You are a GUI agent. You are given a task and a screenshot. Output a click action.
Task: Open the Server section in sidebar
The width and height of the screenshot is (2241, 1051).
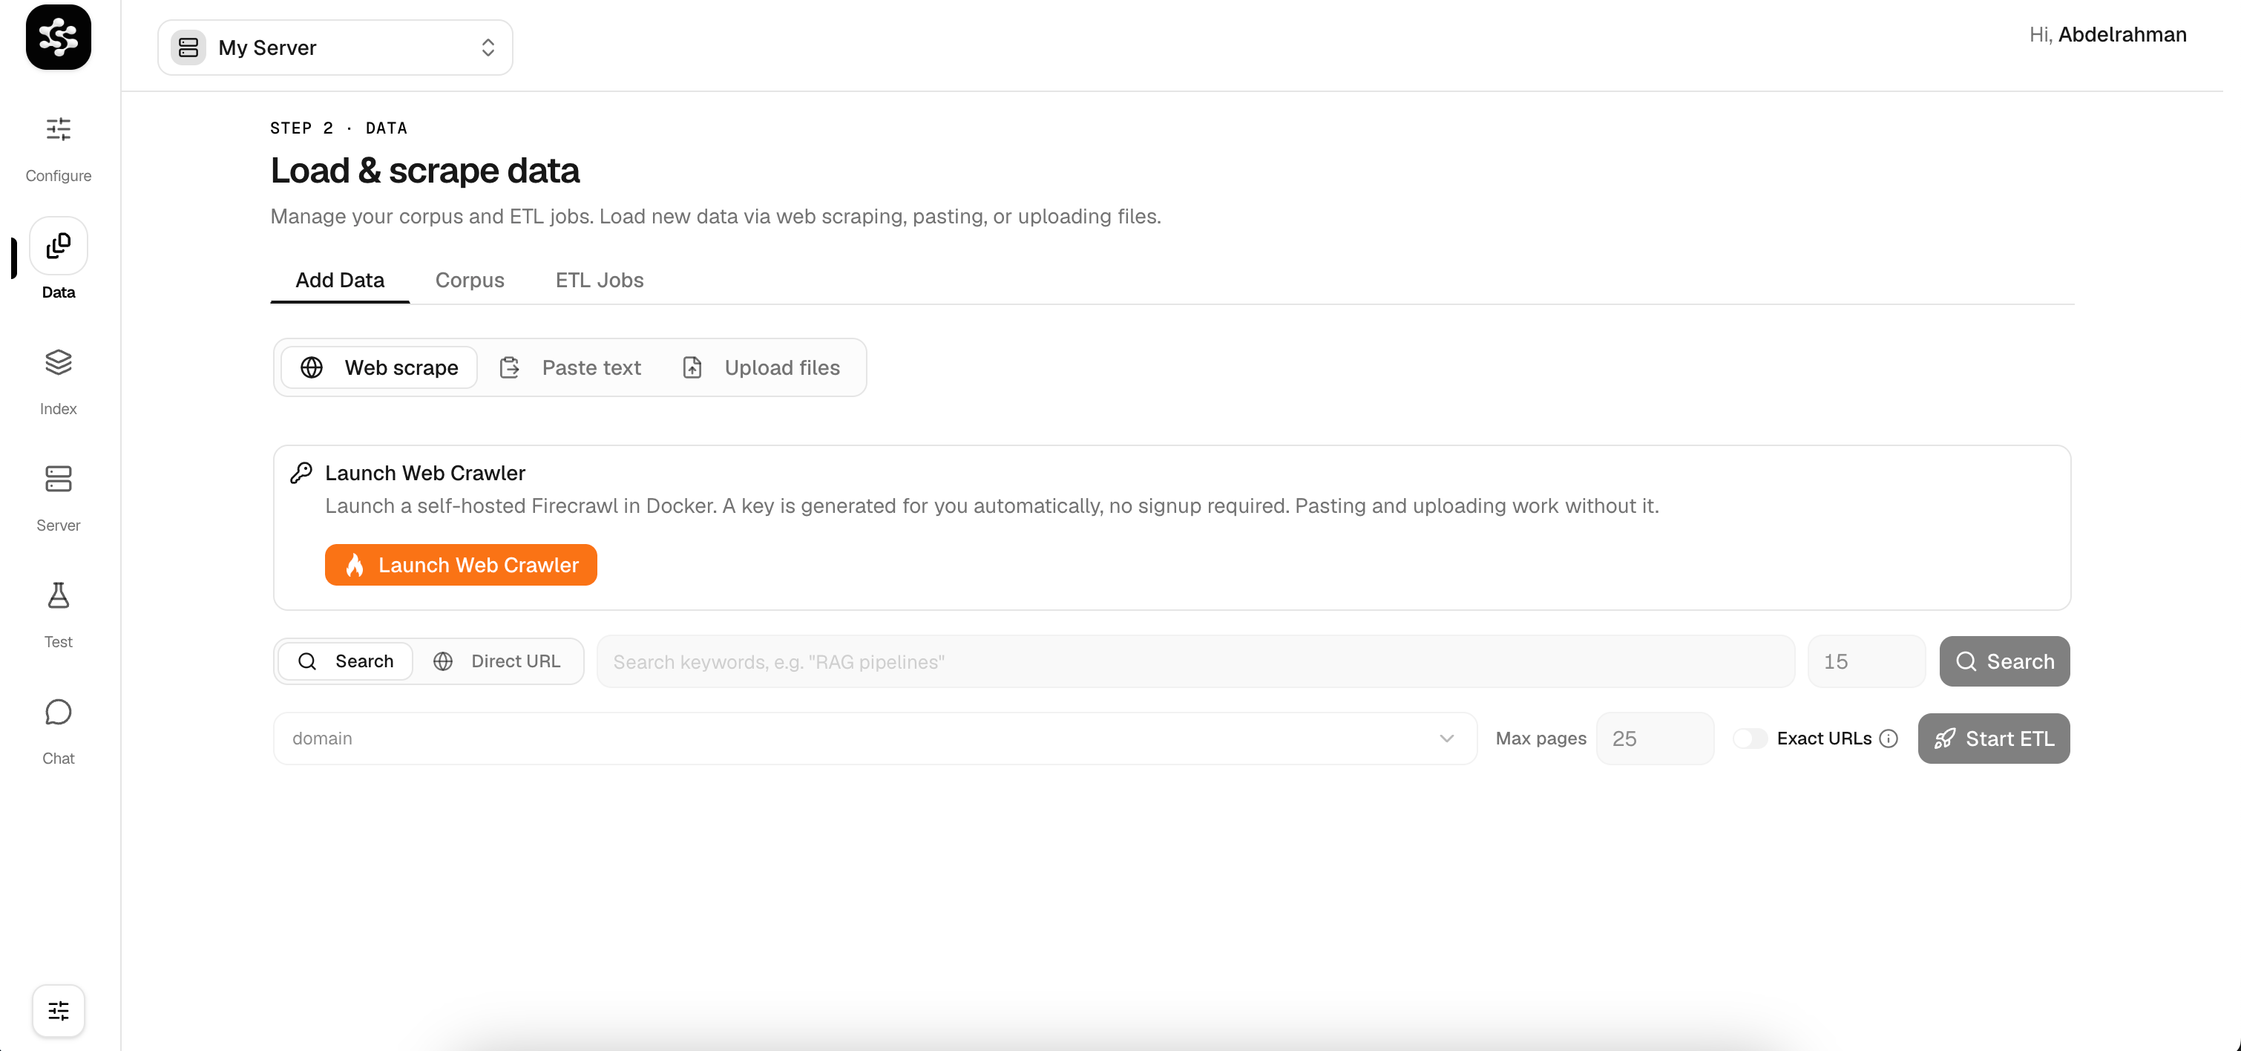59,499
